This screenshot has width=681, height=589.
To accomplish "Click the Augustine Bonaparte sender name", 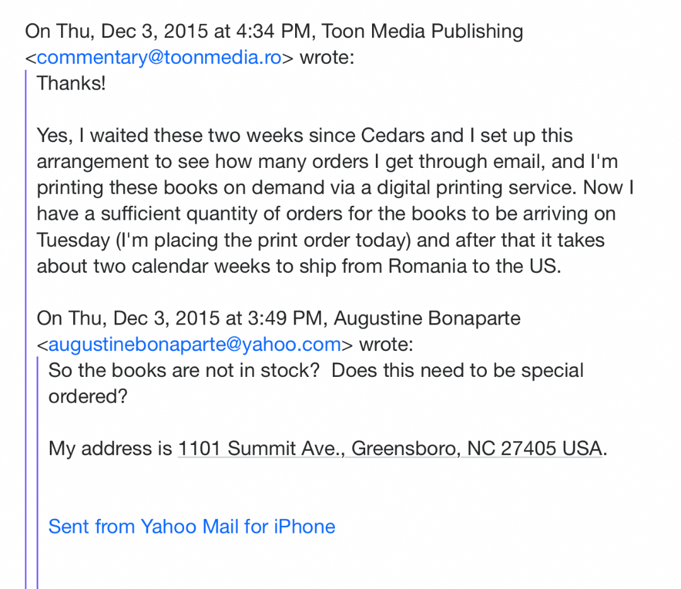I will tap(427, 318).
